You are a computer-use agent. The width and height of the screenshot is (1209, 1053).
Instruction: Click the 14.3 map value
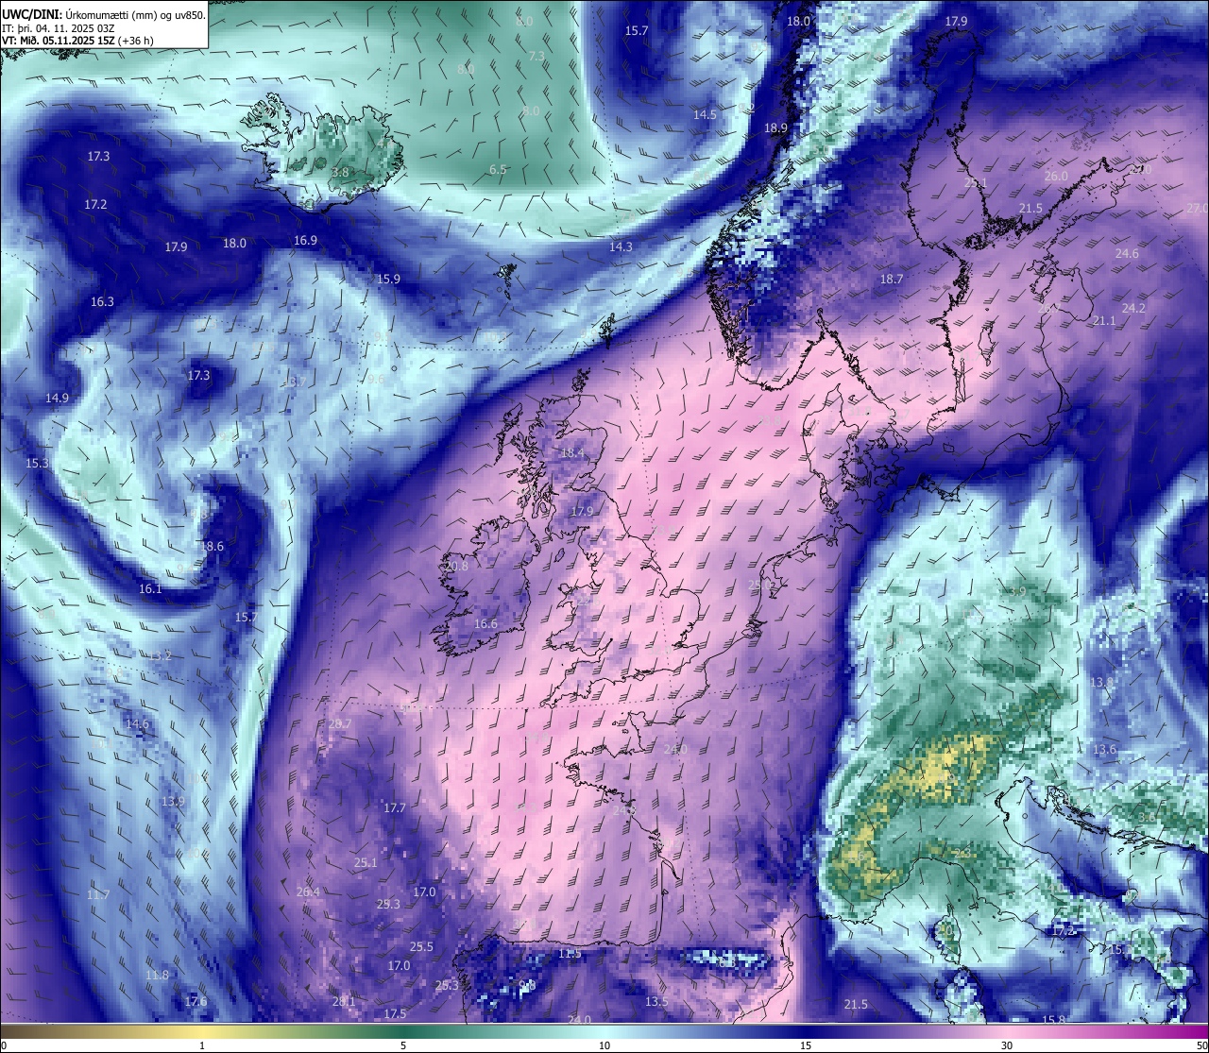tap(621, 246)
